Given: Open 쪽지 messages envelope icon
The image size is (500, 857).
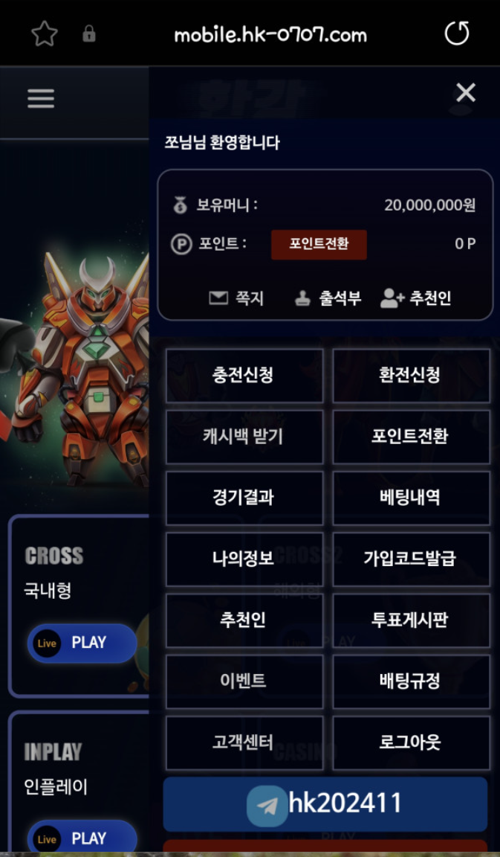Looking at the screenshot, I should pos(218,298).
